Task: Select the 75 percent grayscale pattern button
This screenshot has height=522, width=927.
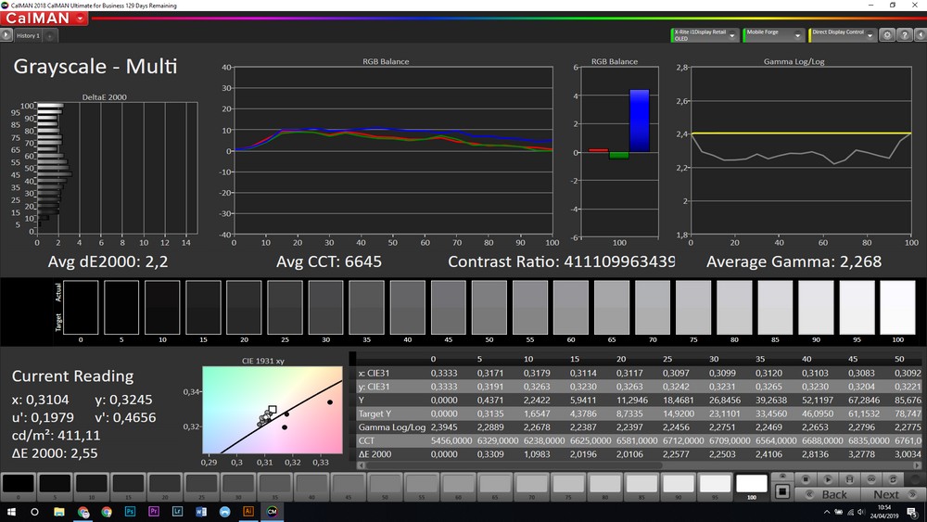Action: pyautogui.click(x=568, y=487)
